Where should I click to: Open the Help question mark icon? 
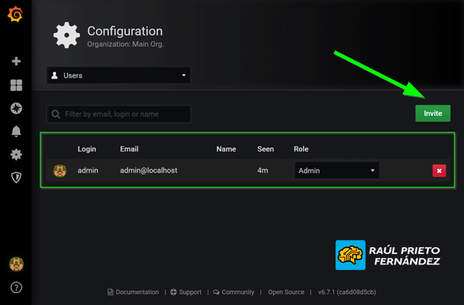coord(16,287)
